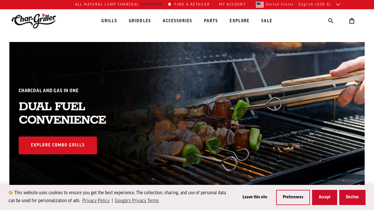The width and height of the screenshot is (374, 210).
Task: Select Parts in the navigation
Action: (211, 21)
